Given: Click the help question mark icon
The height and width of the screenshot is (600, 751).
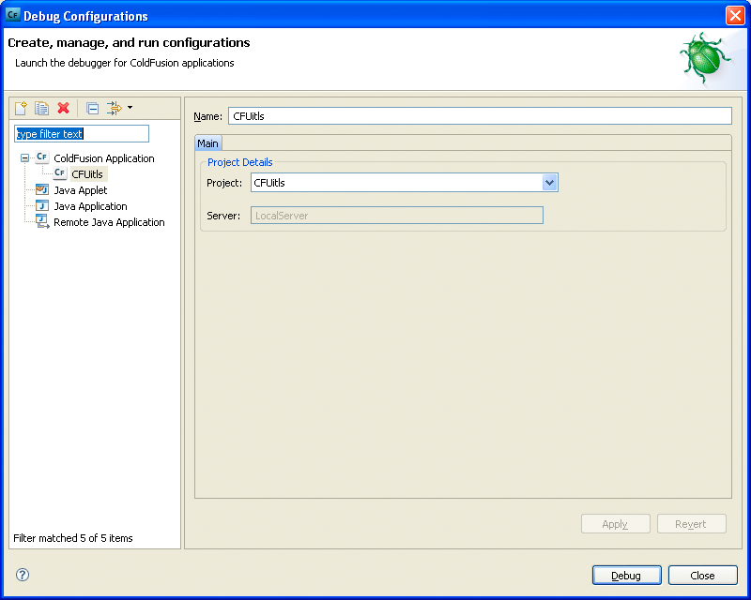Looking at the screenshot, I should 21,575.
